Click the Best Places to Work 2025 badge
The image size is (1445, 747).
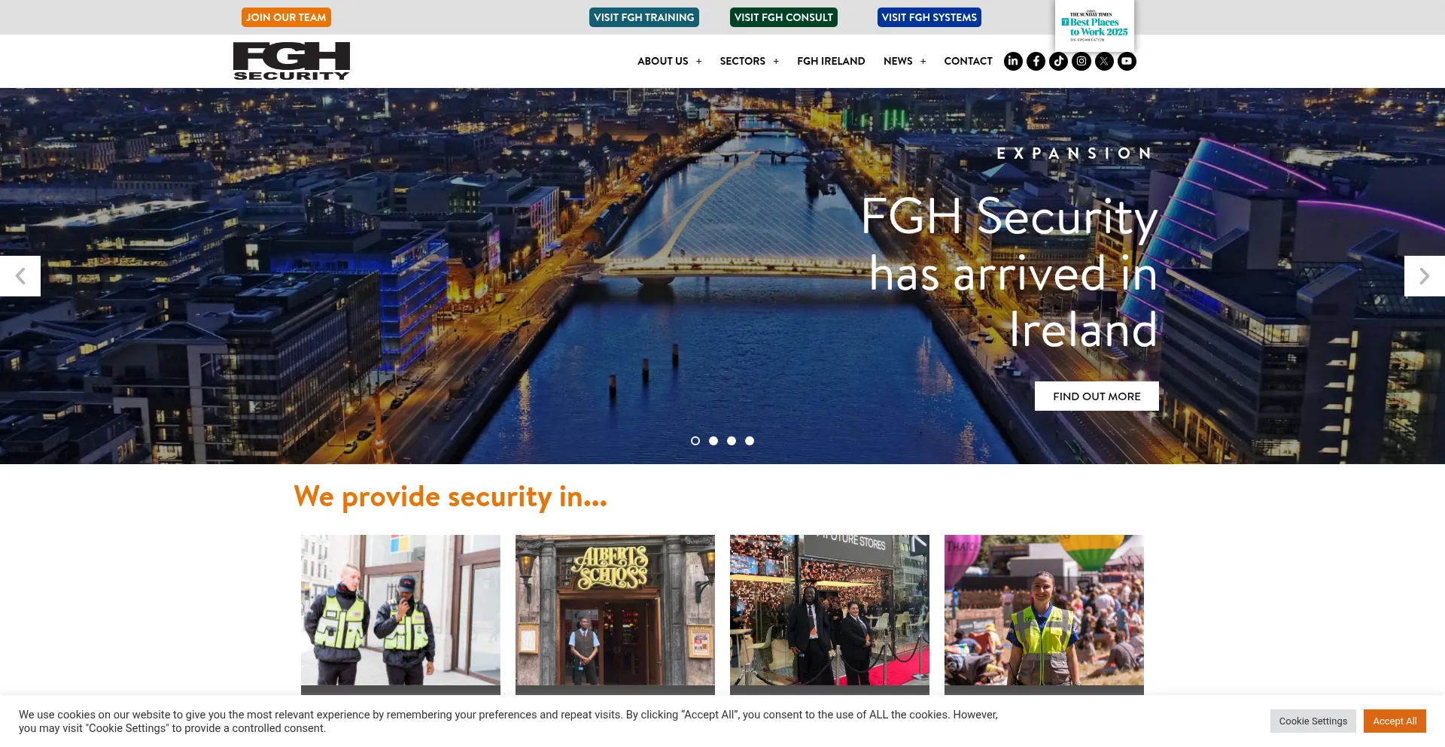click(1094, 26)
